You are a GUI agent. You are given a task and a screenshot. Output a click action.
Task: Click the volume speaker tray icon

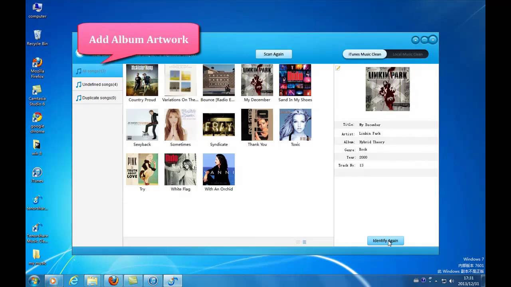point(452,281)
